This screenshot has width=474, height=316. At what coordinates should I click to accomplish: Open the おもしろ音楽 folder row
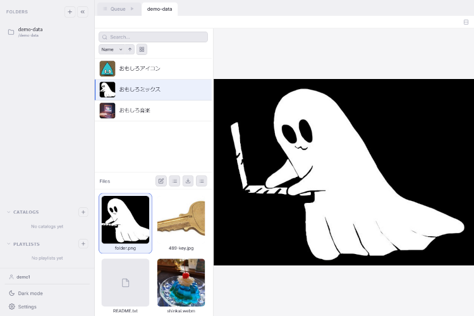pyautogui.click(x=154, y=111)
